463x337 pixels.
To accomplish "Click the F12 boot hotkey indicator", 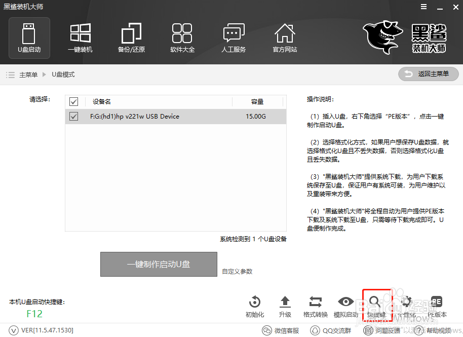I will click(x=34, y=314).
